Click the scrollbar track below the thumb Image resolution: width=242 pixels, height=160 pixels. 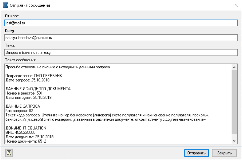(x=234, y=136)
